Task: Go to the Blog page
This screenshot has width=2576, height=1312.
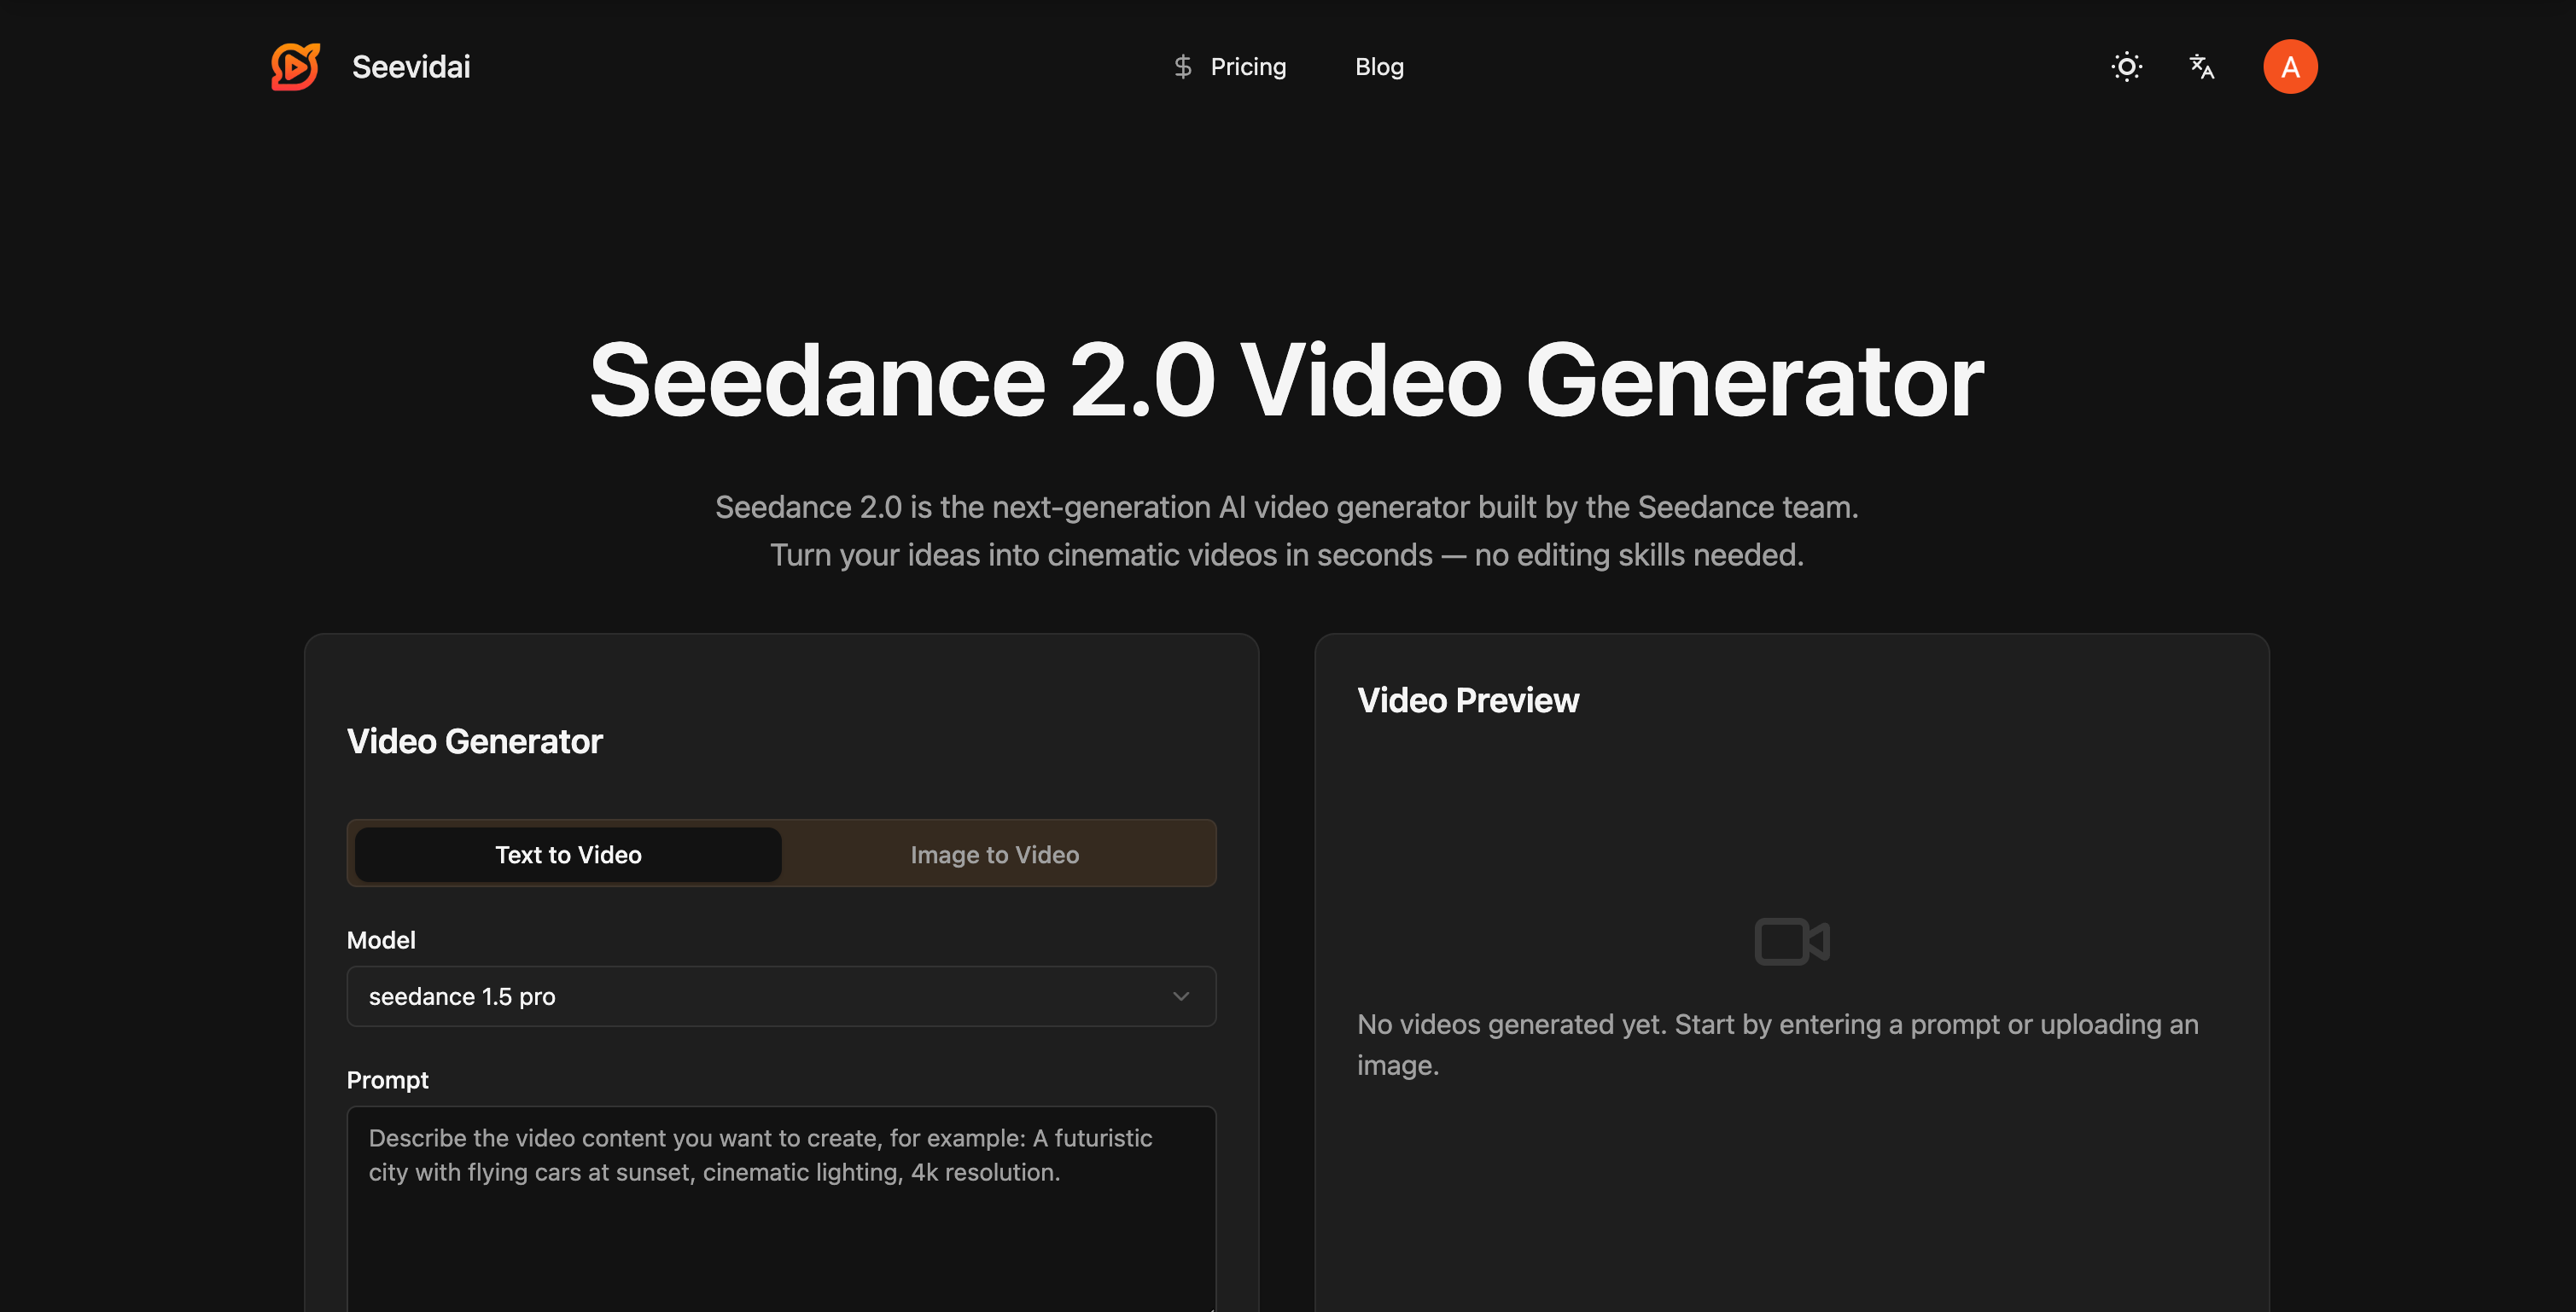Action: (1379, 67)
